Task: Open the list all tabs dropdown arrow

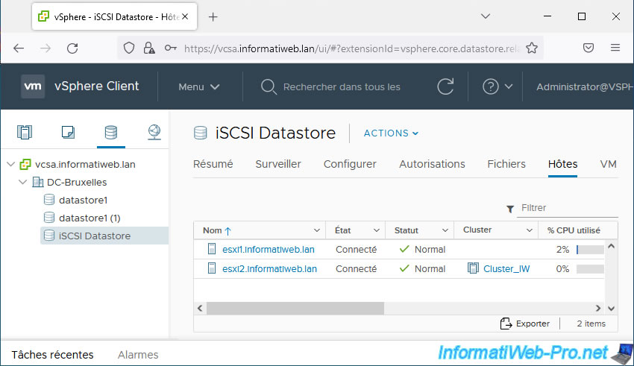Action: (x=486, y=16)
